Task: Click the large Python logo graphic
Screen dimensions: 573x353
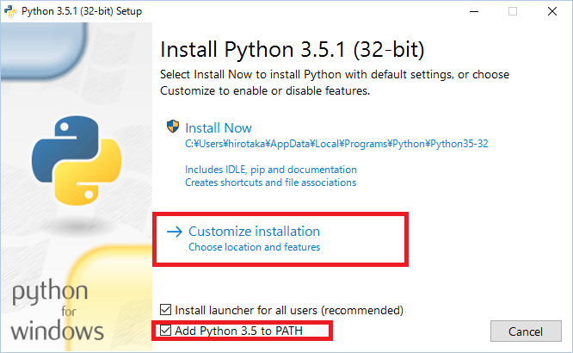Action: 69,157
